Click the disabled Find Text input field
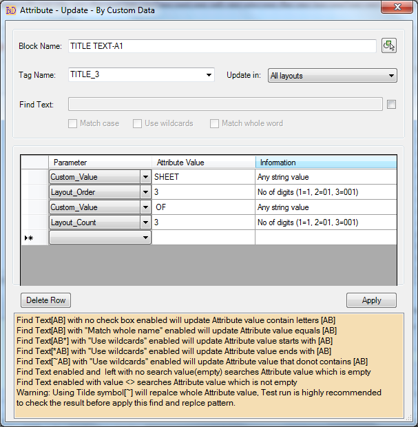The width and height of the screenshot is (418, 427). 225,104
